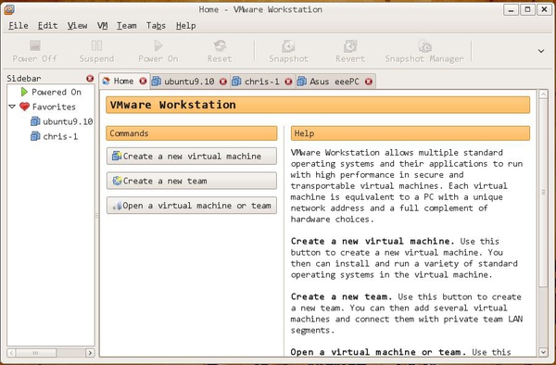
Task: Click the Help section header
Action: 411,133
